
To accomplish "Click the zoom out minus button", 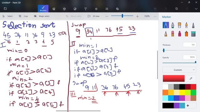I will coord(107,16).
